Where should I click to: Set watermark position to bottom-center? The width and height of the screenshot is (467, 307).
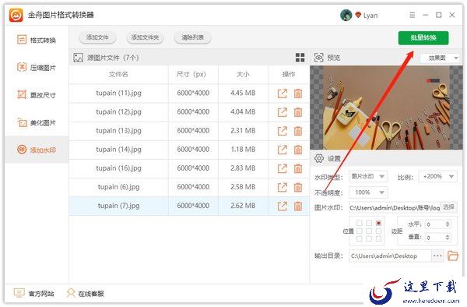point(369,238)
